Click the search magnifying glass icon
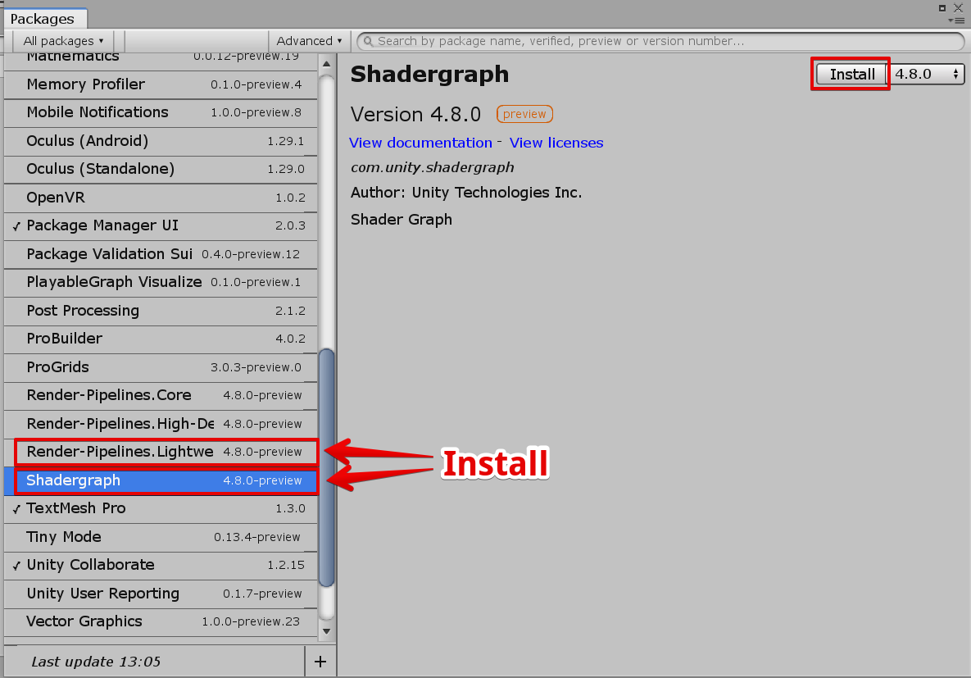Screen dimensions: 971x678 pyautogui.click(x=367, y=39)
